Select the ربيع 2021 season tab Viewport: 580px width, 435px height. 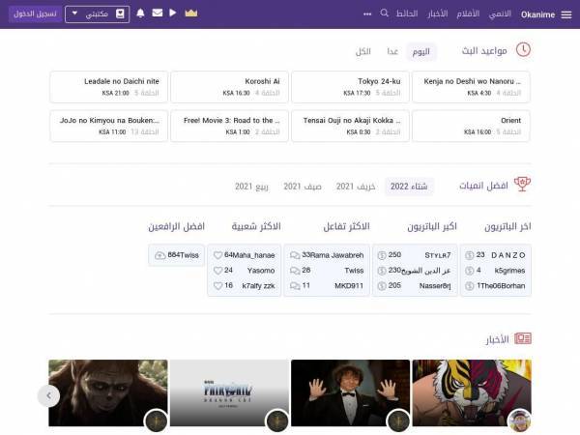coord(251,187)
